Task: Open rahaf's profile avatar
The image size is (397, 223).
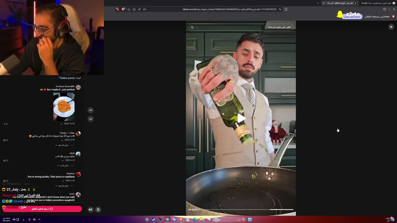Action: 78,154
